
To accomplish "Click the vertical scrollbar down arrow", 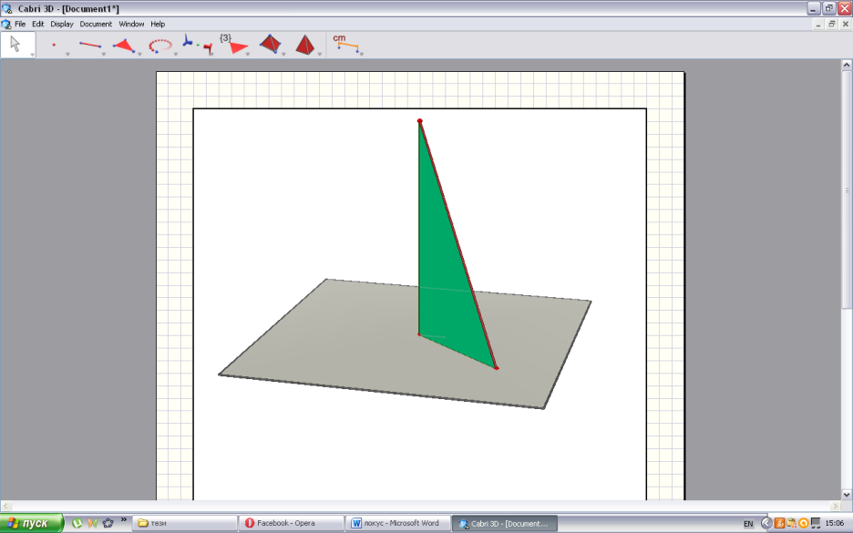I will coord(847,495).
